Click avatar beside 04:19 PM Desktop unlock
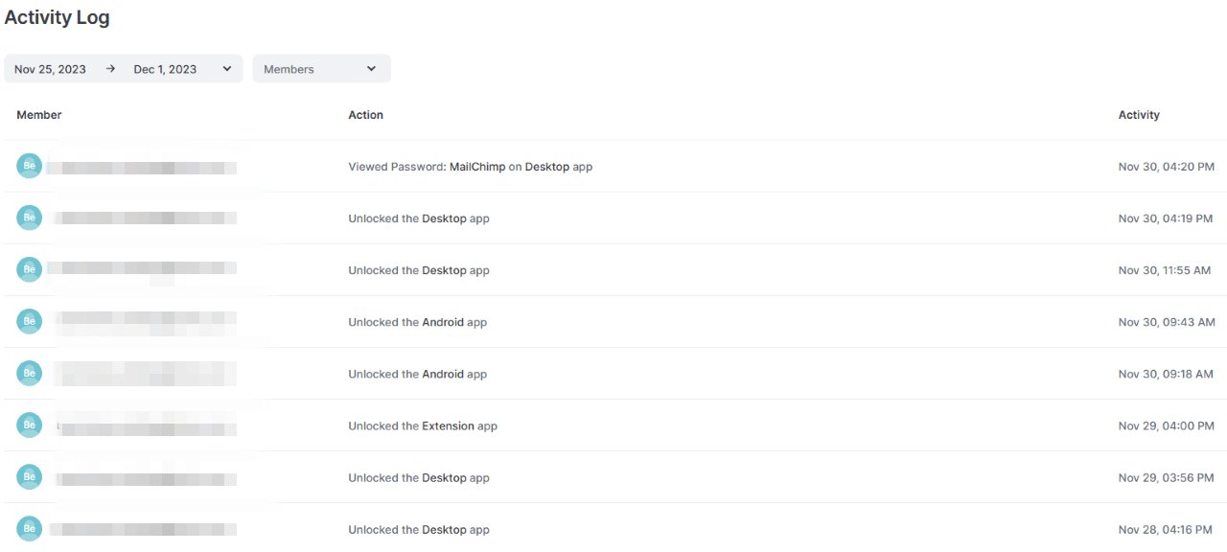Screen dimensions: 1227x552 [30, 218]
